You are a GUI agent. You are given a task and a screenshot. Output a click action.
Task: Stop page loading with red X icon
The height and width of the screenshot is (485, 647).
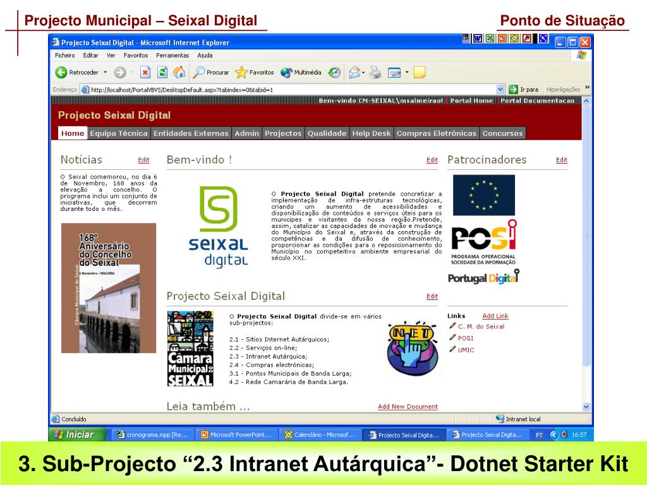click(145, 73)
